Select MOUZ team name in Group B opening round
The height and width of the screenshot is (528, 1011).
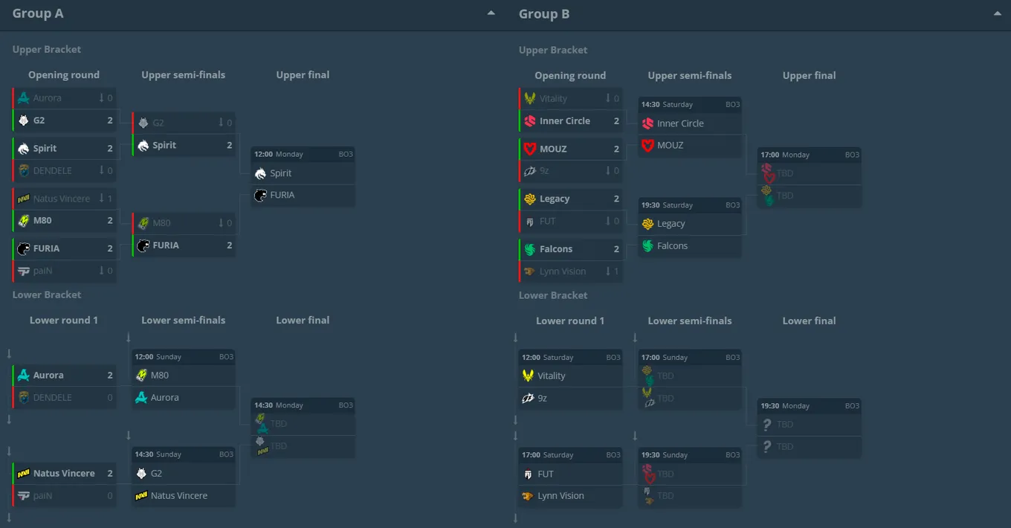pos(553,149)
